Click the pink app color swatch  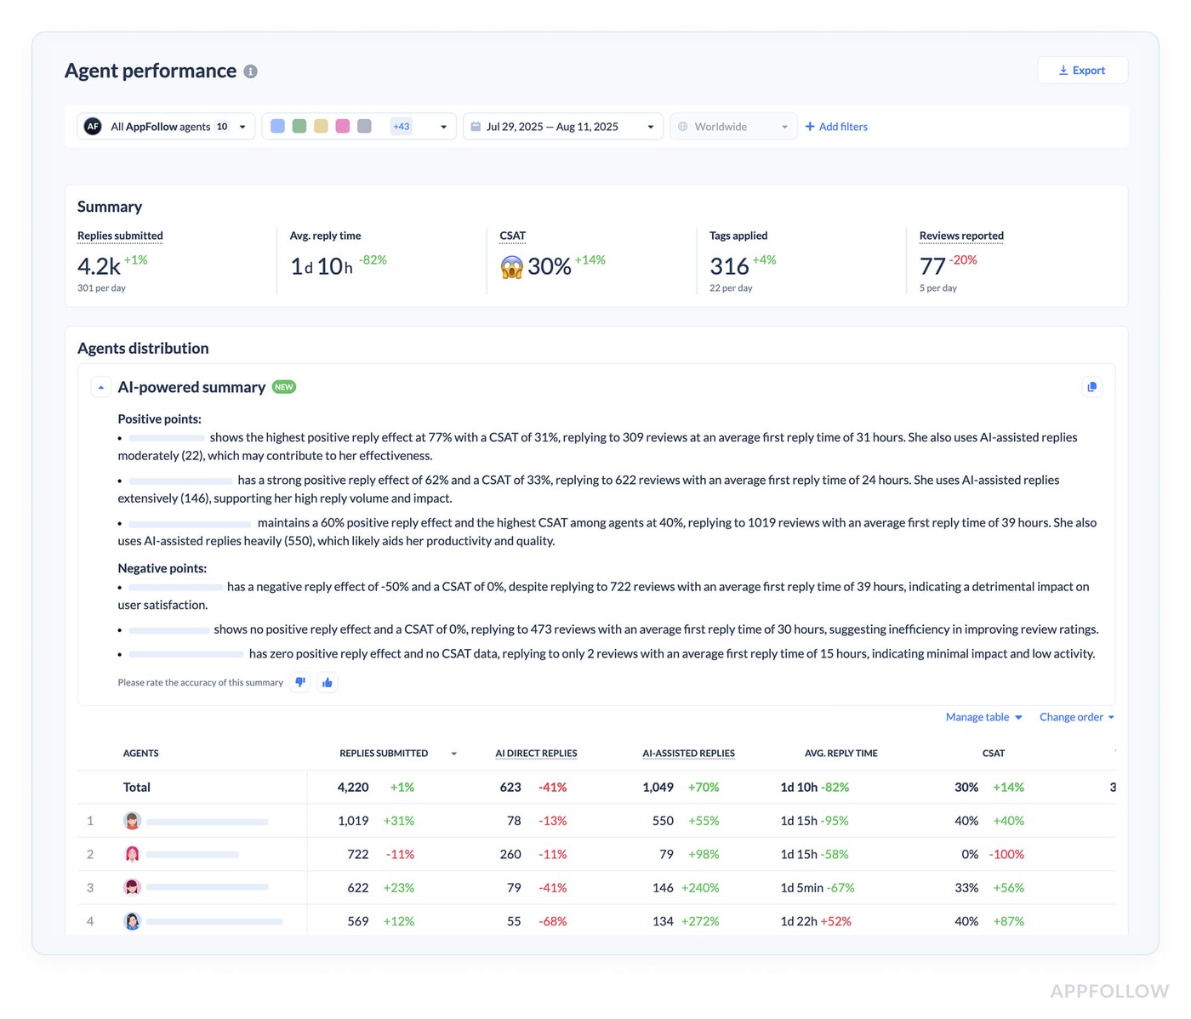coord(343,127)
